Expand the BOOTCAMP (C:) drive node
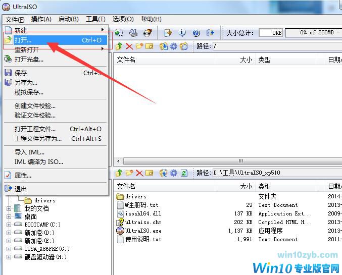 9,225
